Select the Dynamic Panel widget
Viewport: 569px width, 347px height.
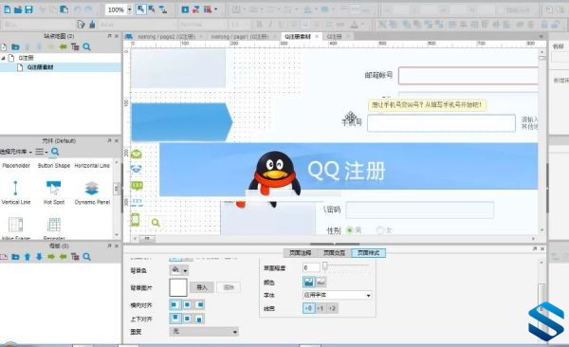click(92, 192)
